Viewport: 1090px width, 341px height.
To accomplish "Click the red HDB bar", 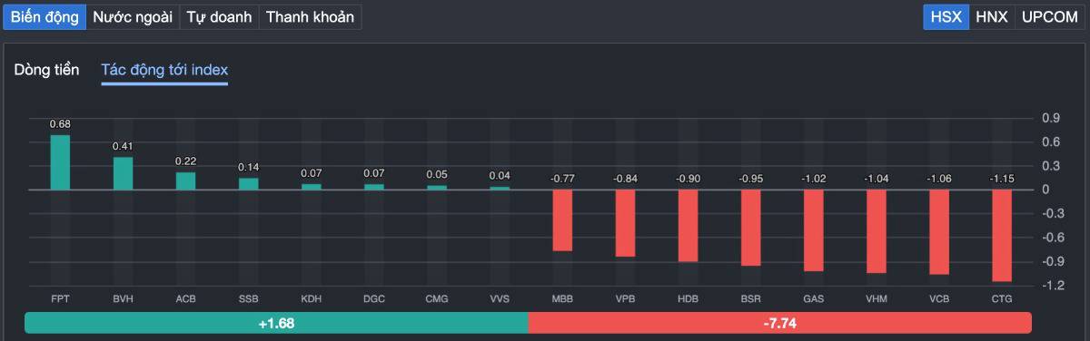I will (688, 226).
